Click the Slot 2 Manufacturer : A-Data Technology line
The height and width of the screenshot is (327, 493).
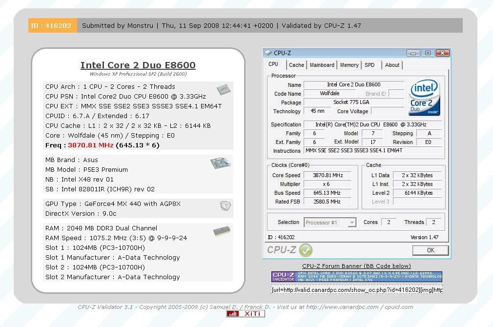pyautogui.click(x=113, y=277)
